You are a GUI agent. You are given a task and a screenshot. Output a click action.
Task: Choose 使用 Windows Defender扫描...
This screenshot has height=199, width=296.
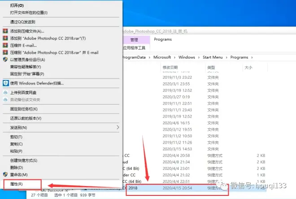point(37,83)
